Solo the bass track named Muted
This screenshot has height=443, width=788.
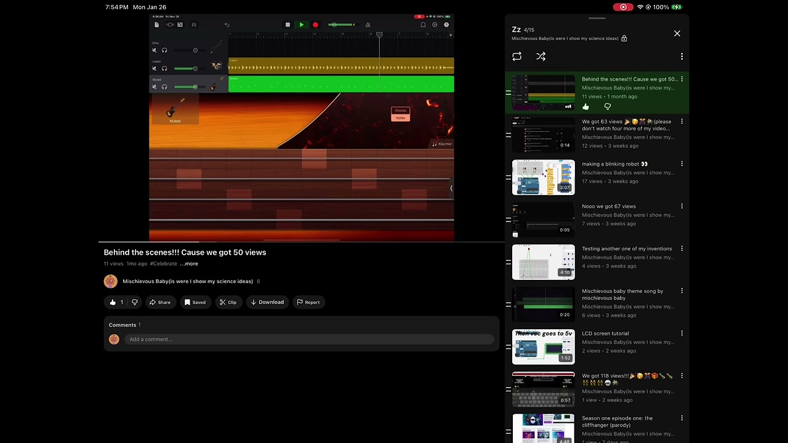(x=164, y=87)
